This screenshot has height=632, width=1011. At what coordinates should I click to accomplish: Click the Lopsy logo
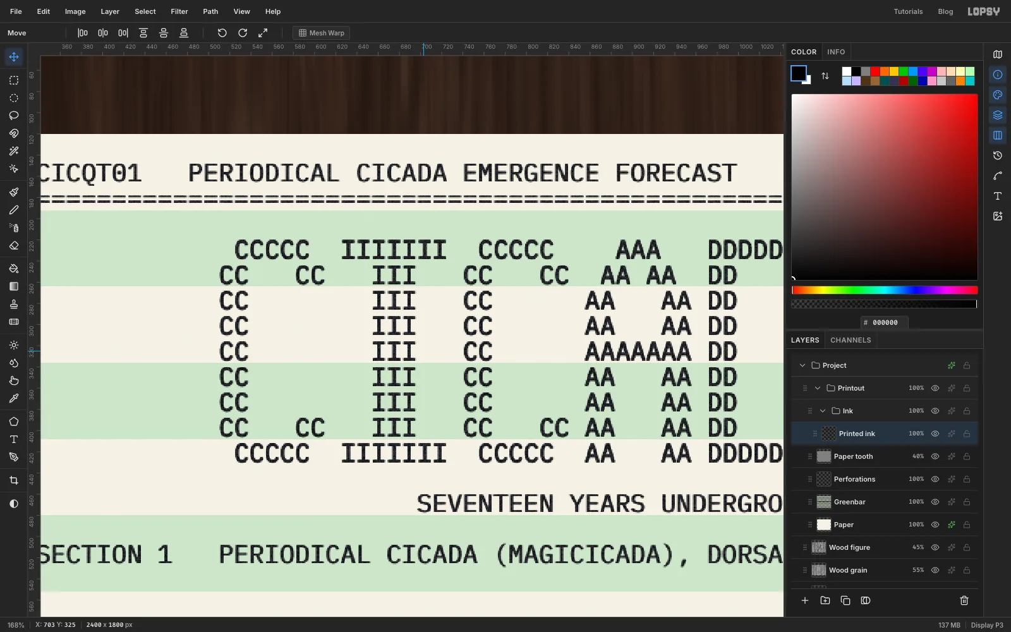pos(984,11)
